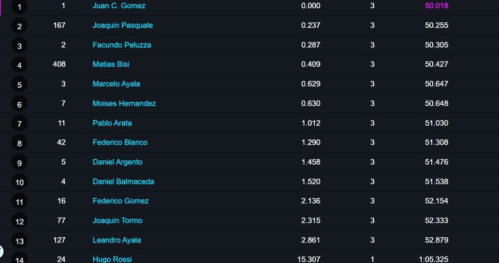Open Pablo Arata driver profile

(112, 123)
